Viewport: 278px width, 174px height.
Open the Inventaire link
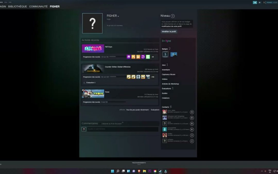(x=166, y=70)
